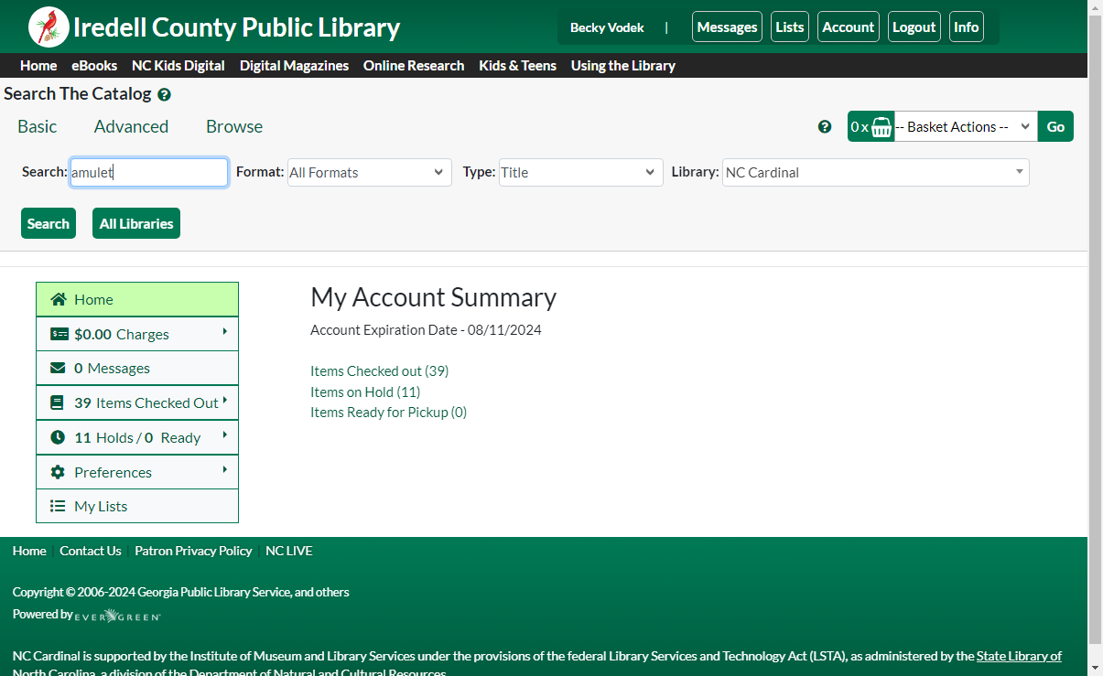Click the cardinal bird library logo
1103x676 pixels.
(49, 27)
